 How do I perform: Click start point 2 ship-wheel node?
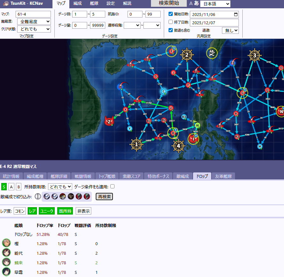pyautogui.click(x=187, y=55)
